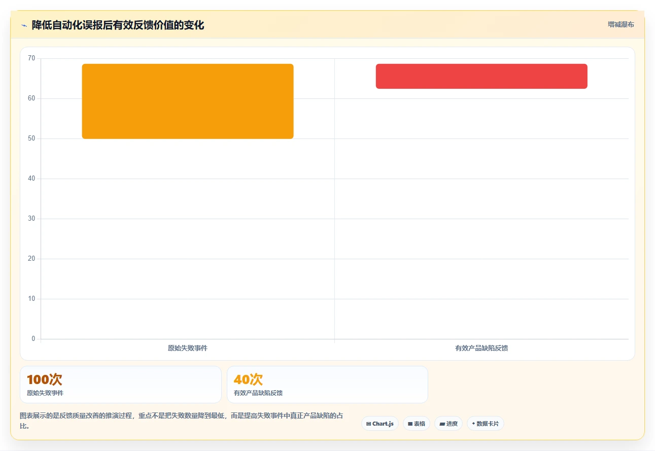Click the y-axis value 10
The image size is (655, 451).
pos(31,299)
